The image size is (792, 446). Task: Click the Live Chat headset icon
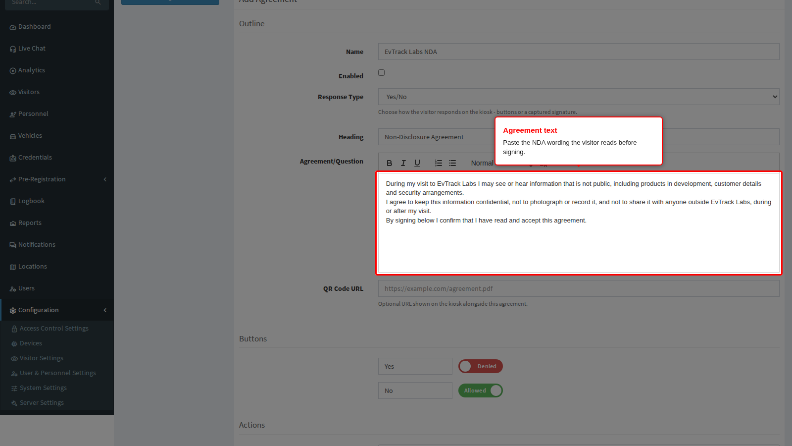click(13, 49)
